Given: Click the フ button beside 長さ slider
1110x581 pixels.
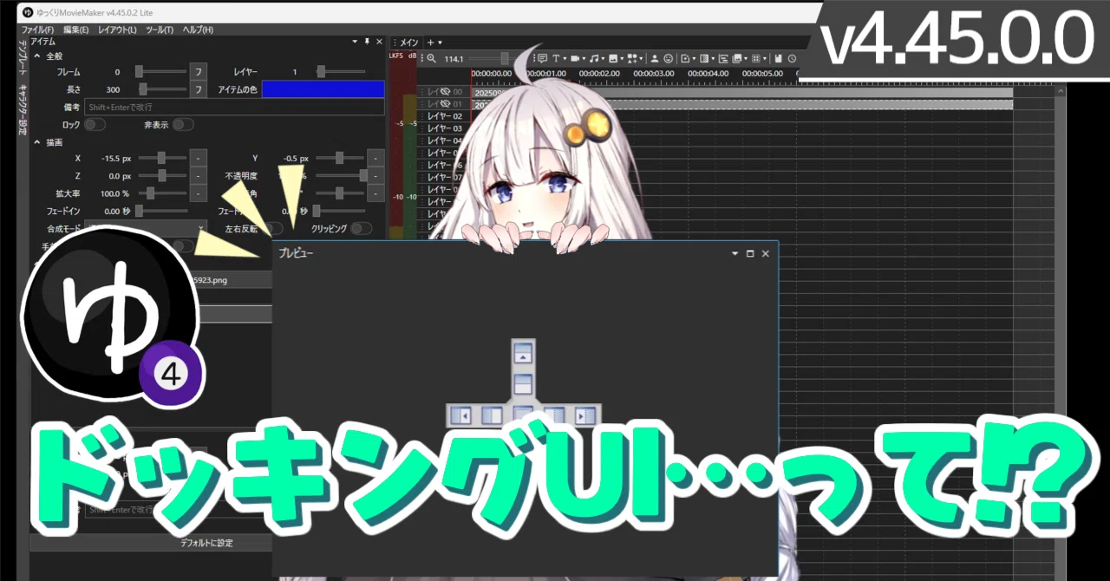Looking at the screenshot, I should click(199, 89).
